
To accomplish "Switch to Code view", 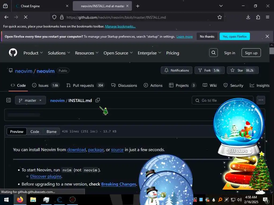I will 35,132.
